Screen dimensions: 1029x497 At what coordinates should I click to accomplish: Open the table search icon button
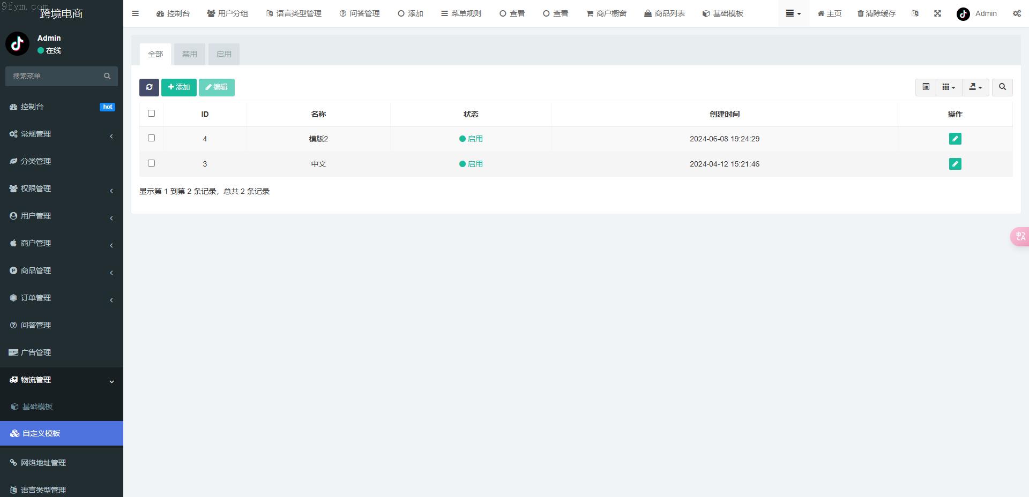tap(1002, 87)
